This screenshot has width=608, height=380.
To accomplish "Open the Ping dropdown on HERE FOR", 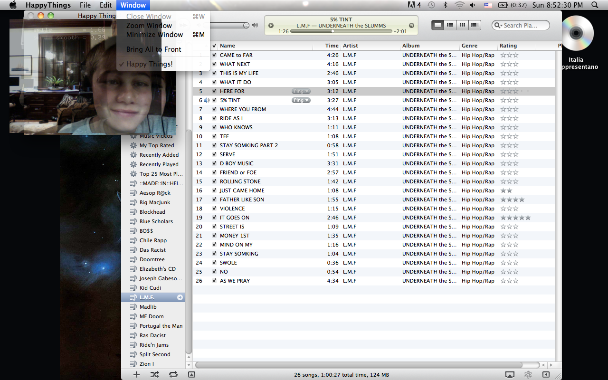I will click(301, 91).
